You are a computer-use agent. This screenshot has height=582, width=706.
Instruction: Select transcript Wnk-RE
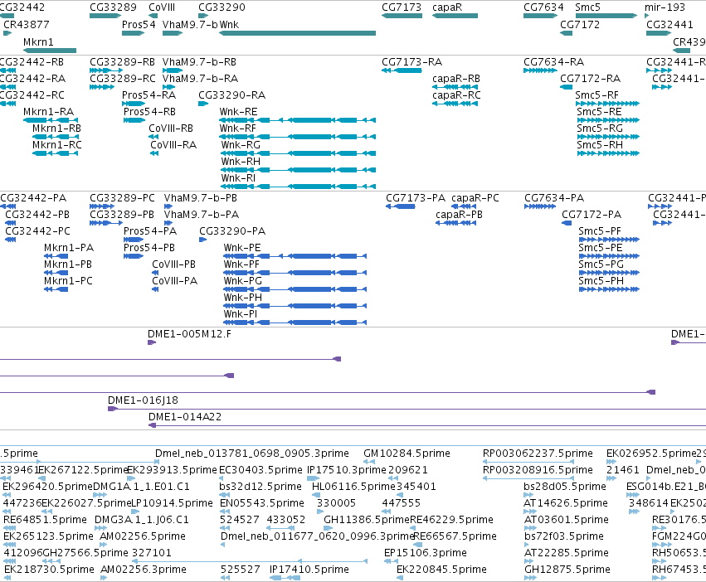click(297, 120)
